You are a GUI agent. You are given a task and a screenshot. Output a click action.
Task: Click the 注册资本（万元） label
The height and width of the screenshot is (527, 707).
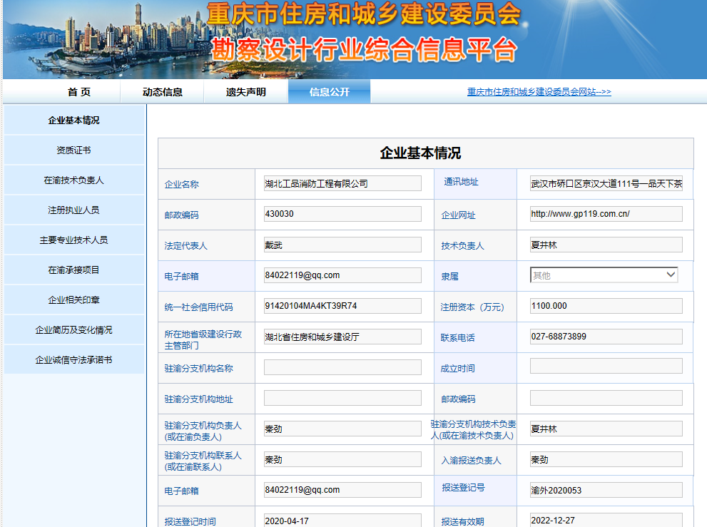pos(472,307)
